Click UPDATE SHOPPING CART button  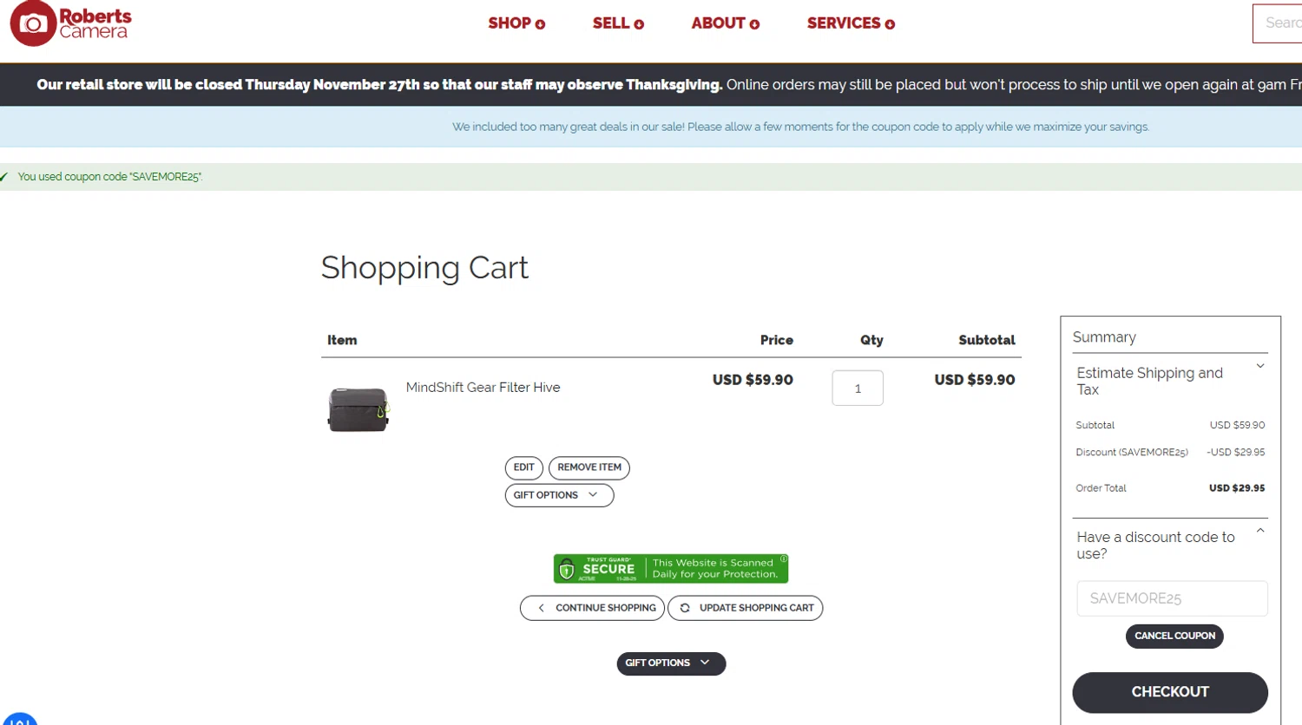(x=746, y=608)
